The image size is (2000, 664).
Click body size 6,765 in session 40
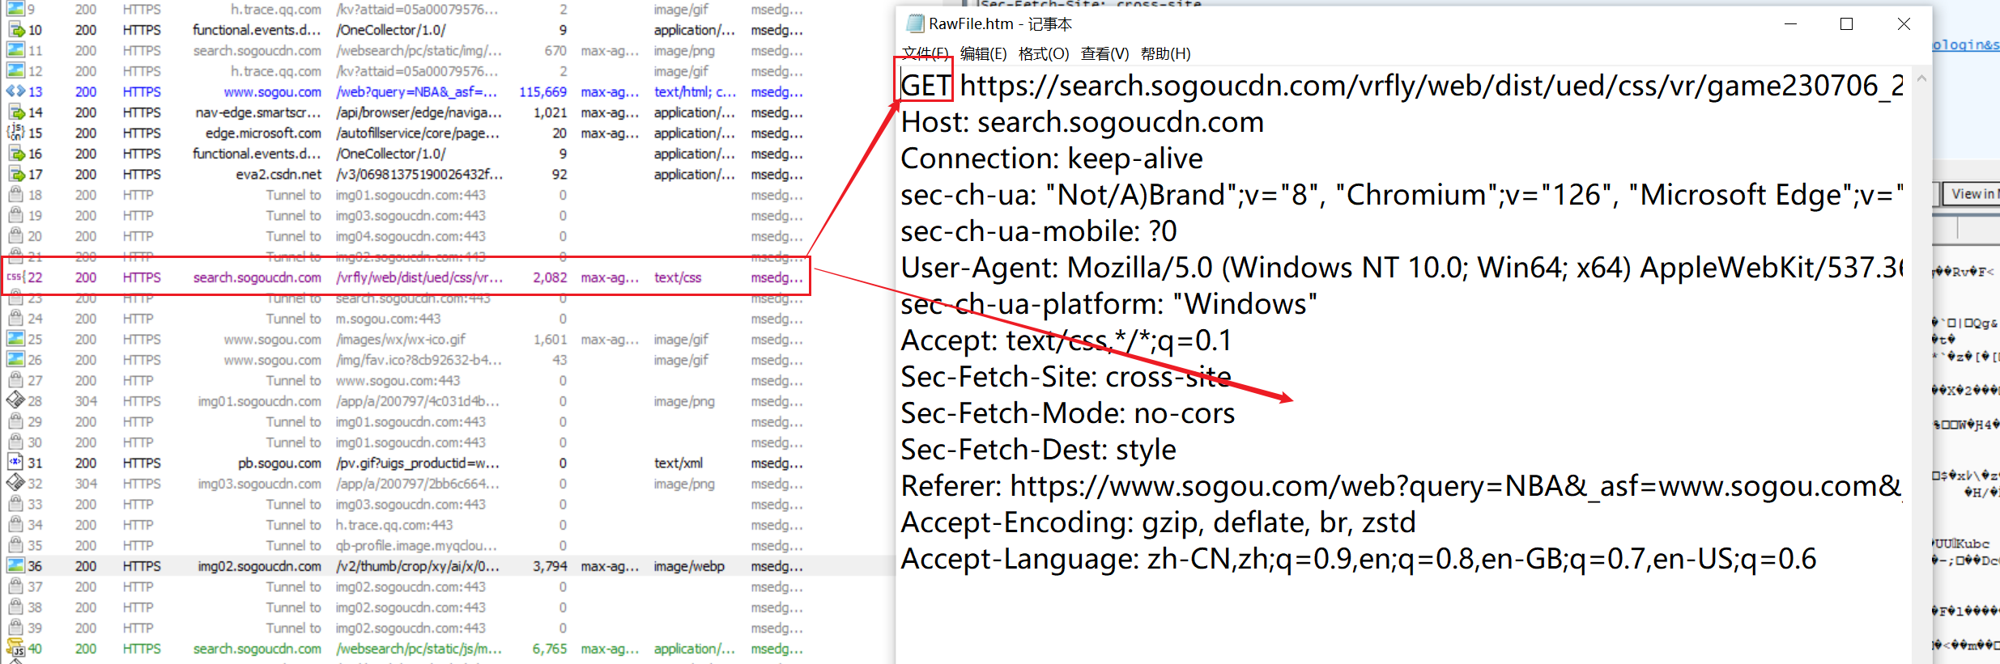550,649
